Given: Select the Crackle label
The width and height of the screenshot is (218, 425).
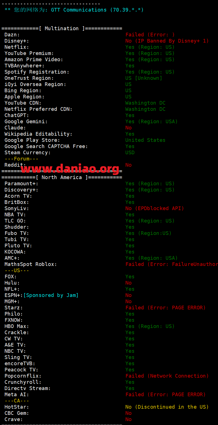Looking at the screenshot, I should [x=17, y=332].
